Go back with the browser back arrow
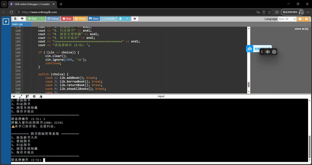The width and height of the screenshot is (312, 165). (4, 12)
